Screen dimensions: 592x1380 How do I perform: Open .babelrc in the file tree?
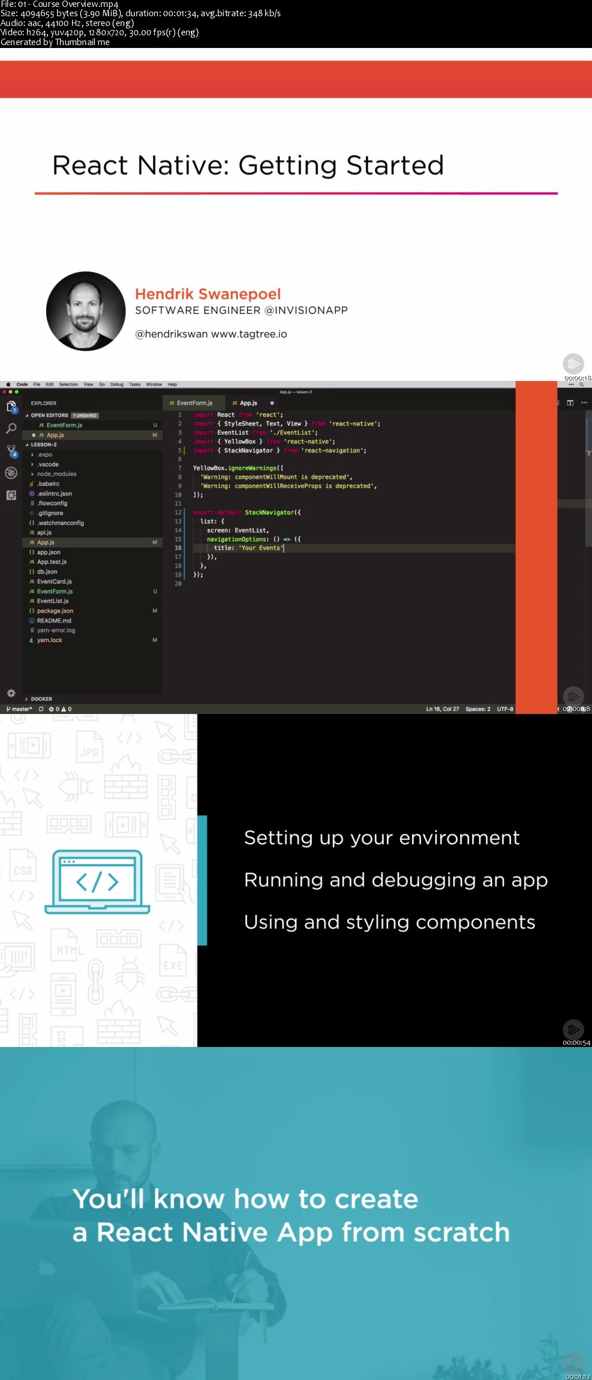pyautogui.click(x=92, y=484)
